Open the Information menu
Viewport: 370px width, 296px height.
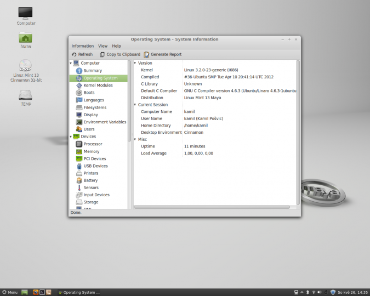point(83,46)
